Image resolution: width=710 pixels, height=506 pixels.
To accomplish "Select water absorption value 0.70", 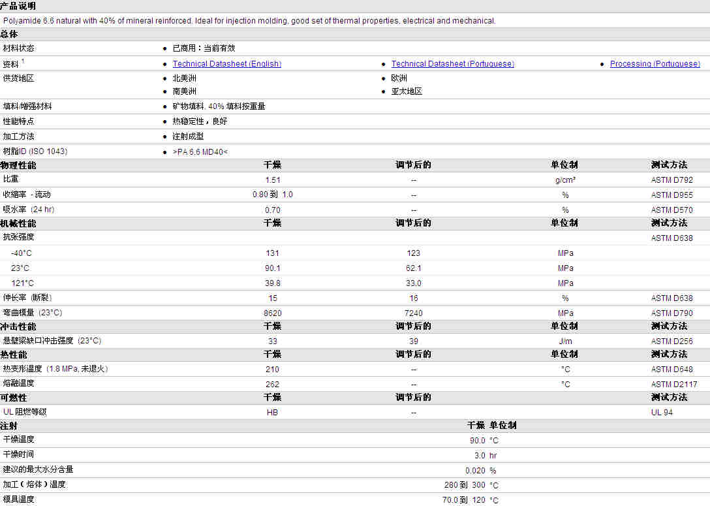I will pos(273,210).
